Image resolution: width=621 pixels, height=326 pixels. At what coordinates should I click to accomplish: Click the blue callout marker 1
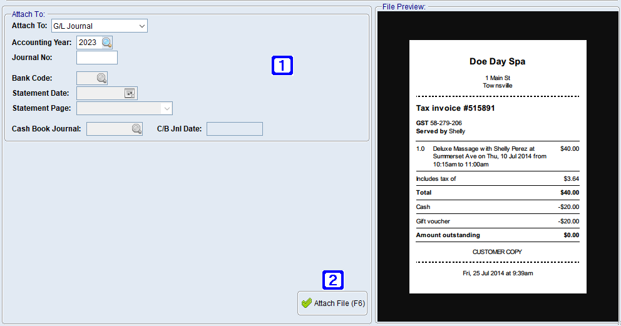click(282, 66)
